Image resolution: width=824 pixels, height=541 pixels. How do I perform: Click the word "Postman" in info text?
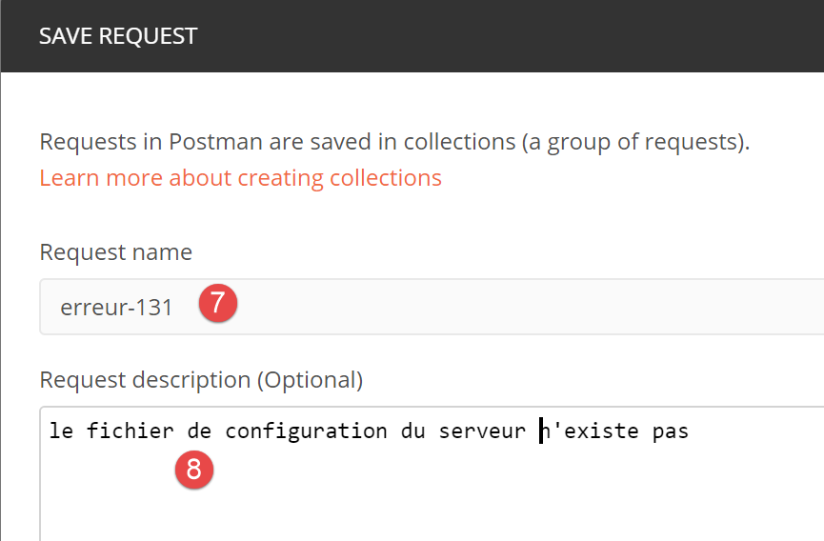pyautogui.click(x=214, y=143)
